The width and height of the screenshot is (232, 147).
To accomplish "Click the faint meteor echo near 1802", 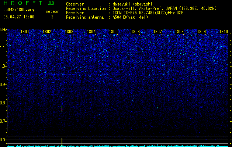I will [x=40, y=106].
